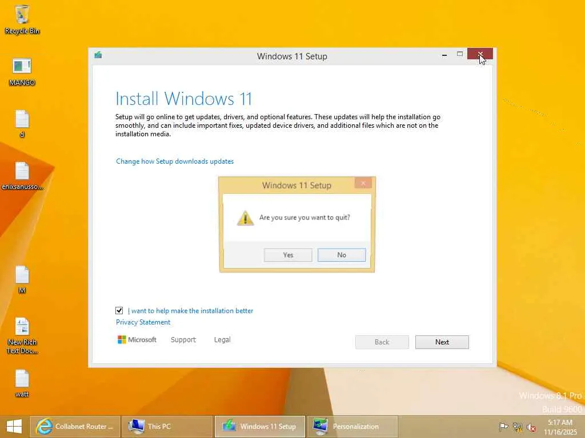Click the taskbar clock showing 5:17 AM
This screenshot has width=585, height=438.
(x=560, y=427)
